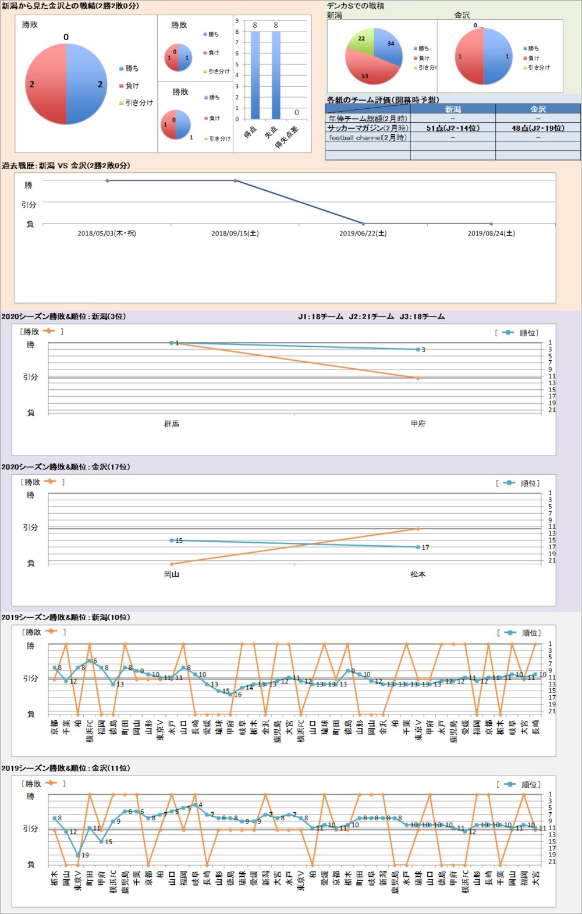
Task: Select 新潟 column header in evaluation table
Action: pyautogui.click(x=453, y=109)
